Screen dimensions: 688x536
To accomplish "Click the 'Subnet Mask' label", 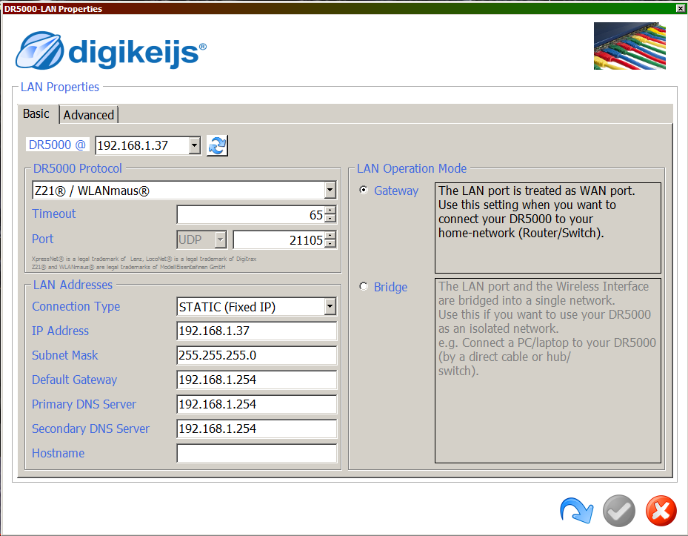I will 65,355.
